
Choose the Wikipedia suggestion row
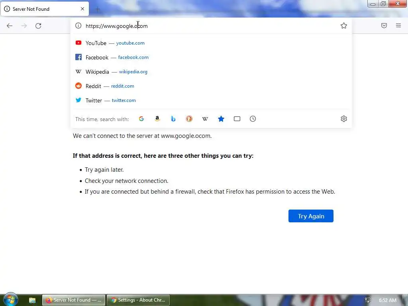coord(211,72)
